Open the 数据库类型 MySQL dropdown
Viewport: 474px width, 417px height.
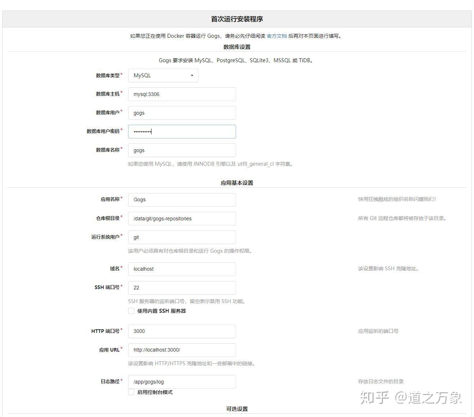click(x=163, y=75)
